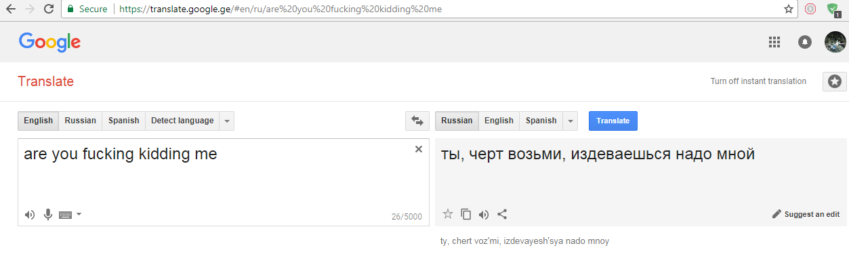The height and width of the screenshot is (269, 849).
Task: Click the blue Translate button
Action: point(613,121)
